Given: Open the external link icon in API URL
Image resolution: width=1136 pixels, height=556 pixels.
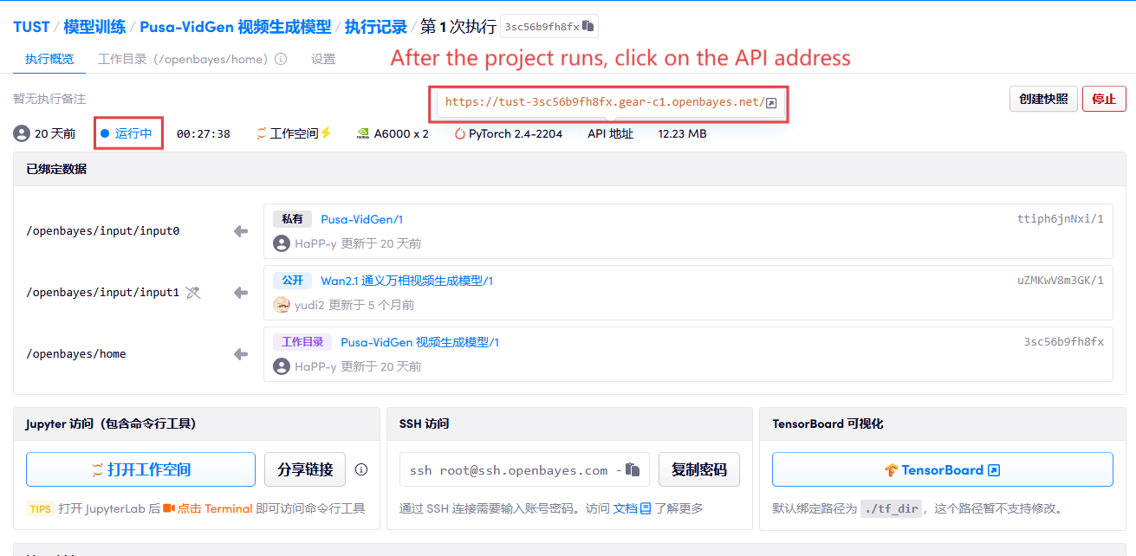Looking at the screenshot, I should 771,103.
